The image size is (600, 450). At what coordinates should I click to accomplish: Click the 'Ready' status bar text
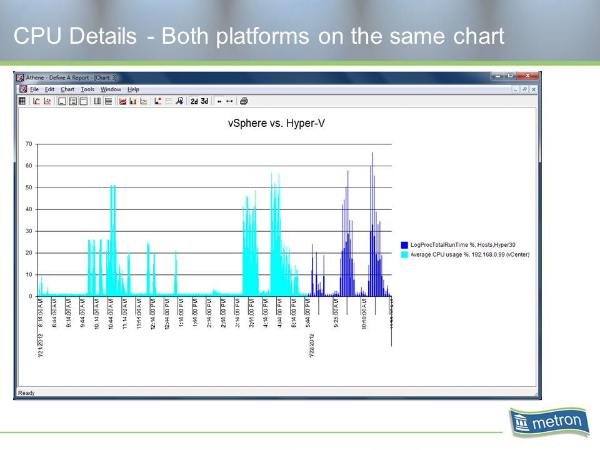[26, 393]
